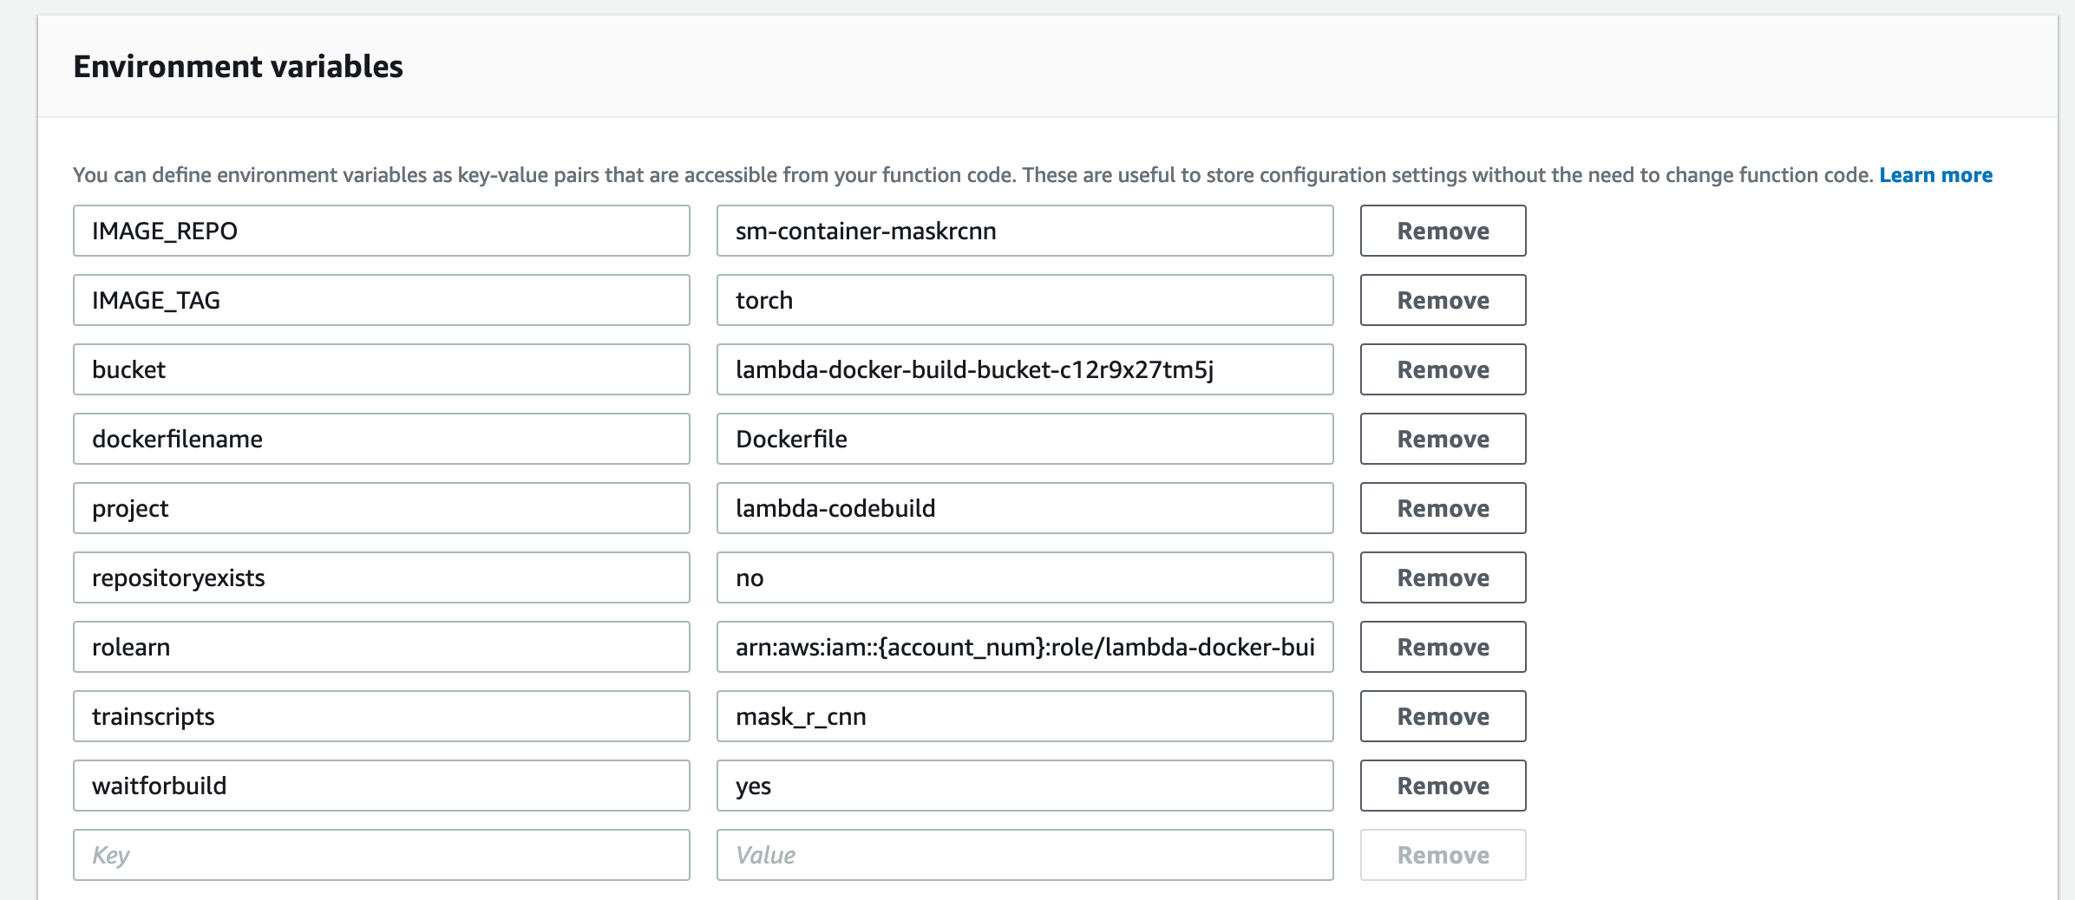
Task: Remove the IMAGE_TAG environment variable
Action: pos(1443,300)
